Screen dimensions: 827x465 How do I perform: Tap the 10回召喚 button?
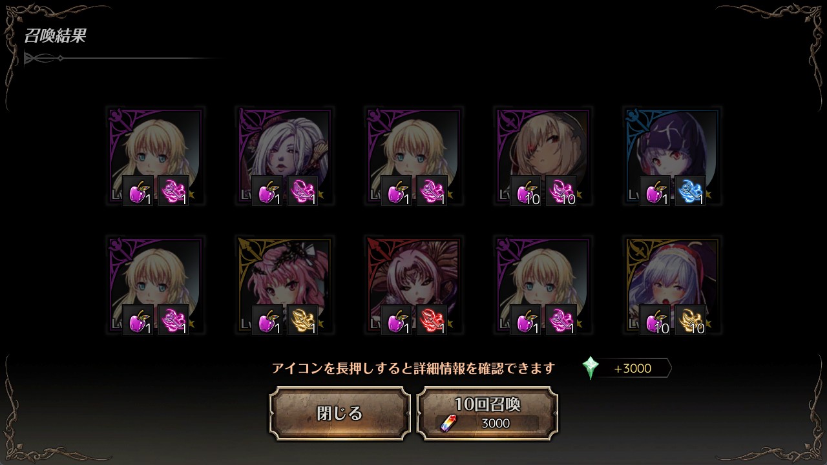(x=487, y=413)
